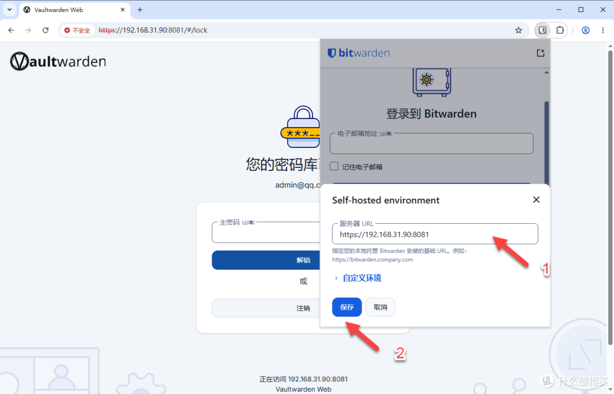Open the Chrome profile avatar icon
This screenshot has width=614, height=394.
coord(586,30)
